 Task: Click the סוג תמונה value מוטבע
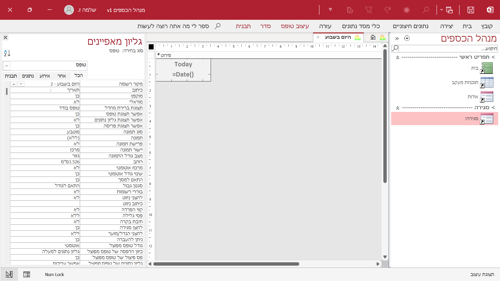(45, 132)
